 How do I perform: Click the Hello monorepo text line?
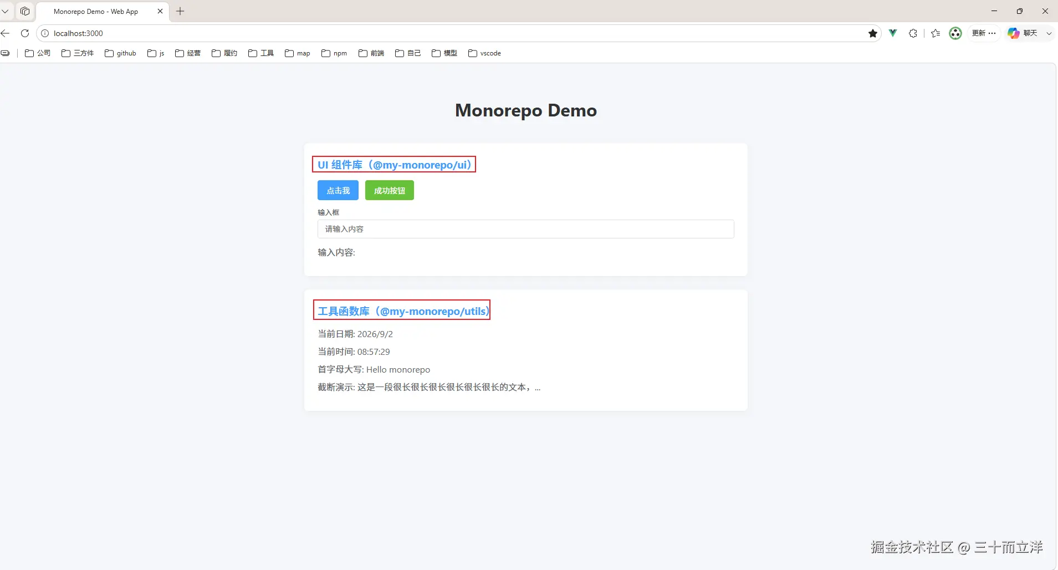(374, 369)
